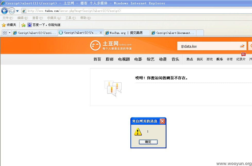Click the chart icon in search box

(242, 46)
